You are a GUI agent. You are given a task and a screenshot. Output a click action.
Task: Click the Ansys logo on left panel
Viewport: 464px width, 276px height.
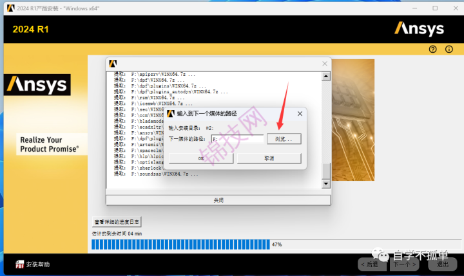coord(37,84)
